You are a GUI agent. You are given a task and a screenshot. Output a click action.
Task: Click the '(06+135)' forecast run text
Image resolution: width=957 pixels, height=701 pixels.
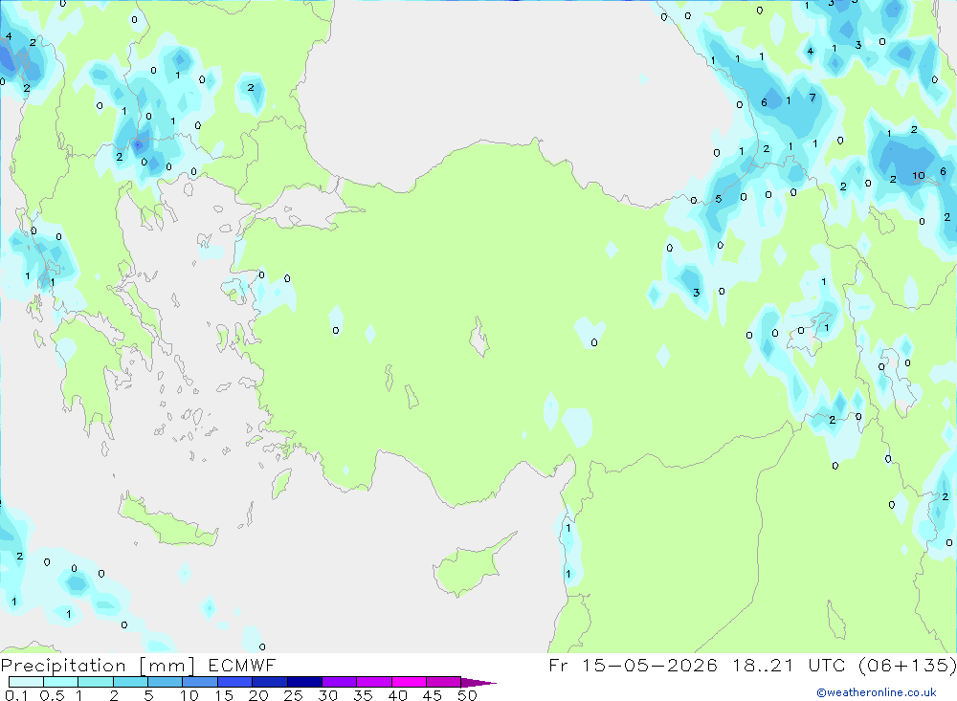pos(907,665)
